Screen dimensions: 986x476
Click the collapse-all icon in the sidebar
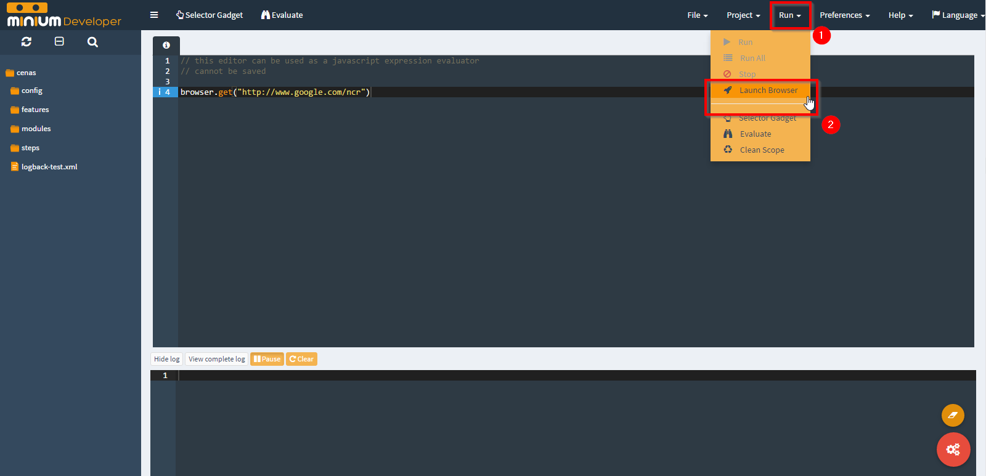tap(59, 41)
